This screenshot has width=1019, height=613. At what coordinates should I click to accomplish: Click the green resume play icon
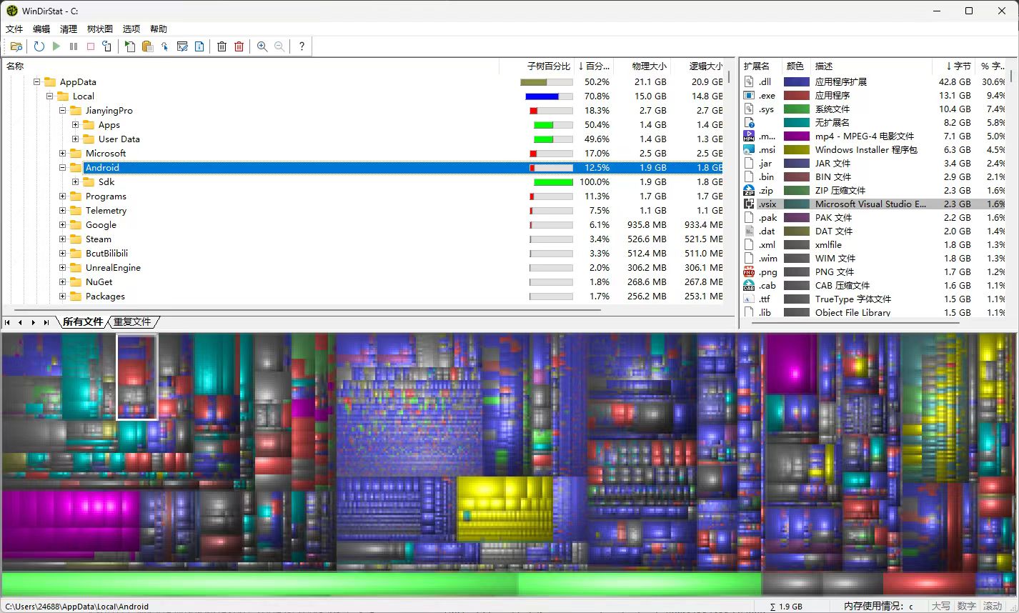56,46
